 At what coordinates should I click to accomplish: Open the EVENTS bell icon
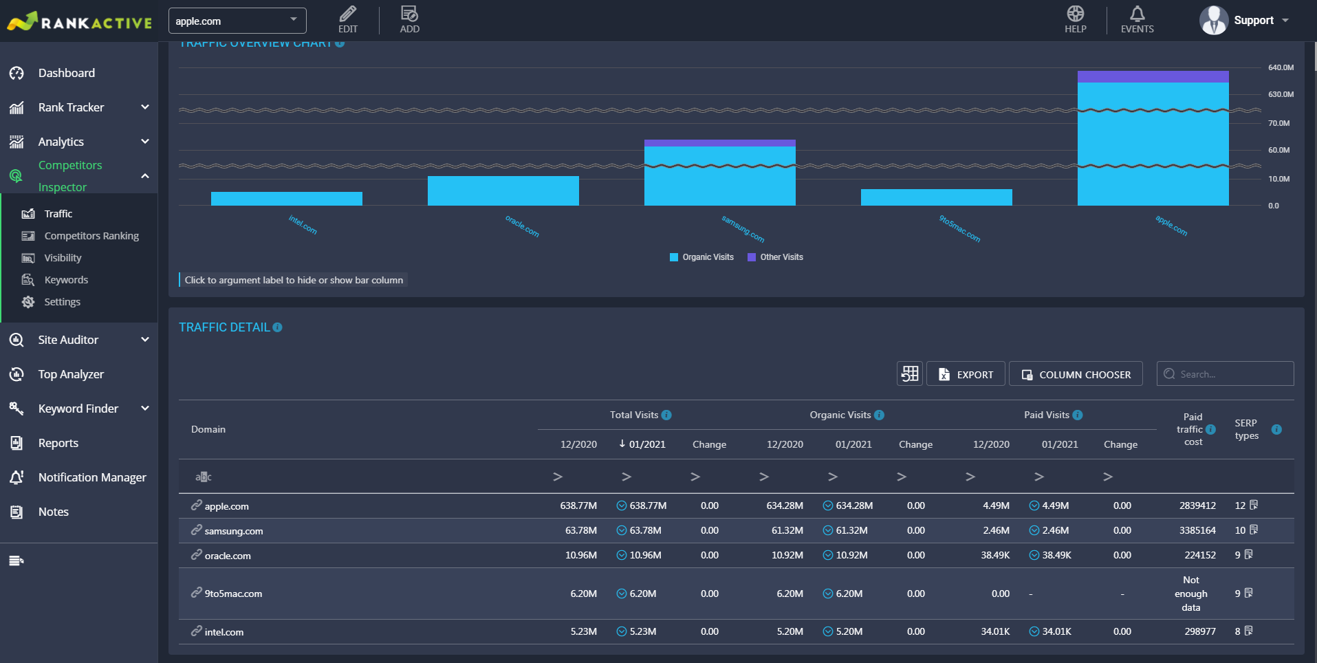(1138, 14)
